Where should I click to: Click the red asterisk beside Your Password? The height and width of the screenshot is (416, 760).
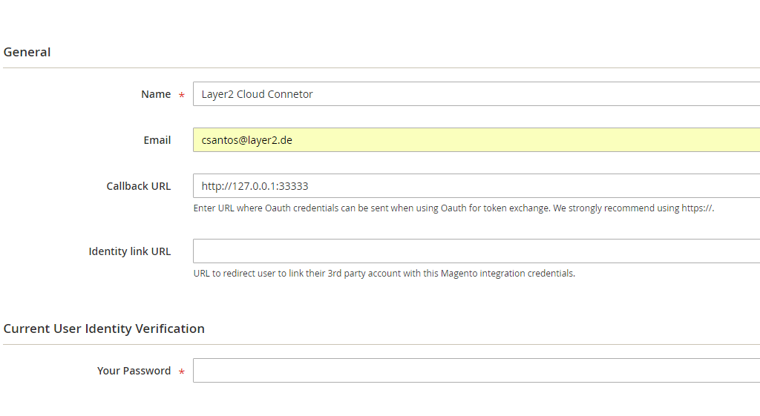tap(182, 372)
